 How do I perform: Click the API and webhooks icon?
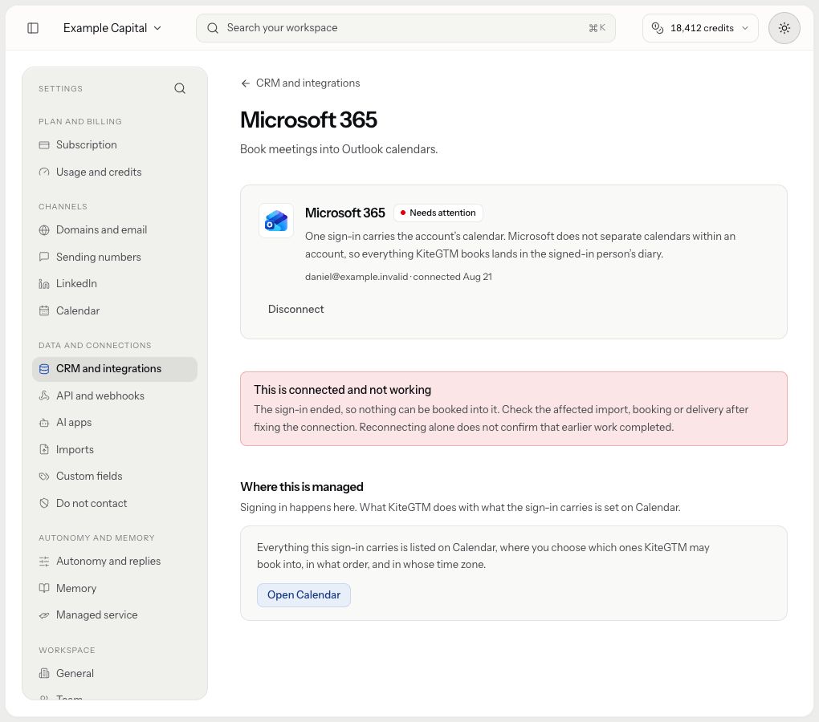coord(44,396)
